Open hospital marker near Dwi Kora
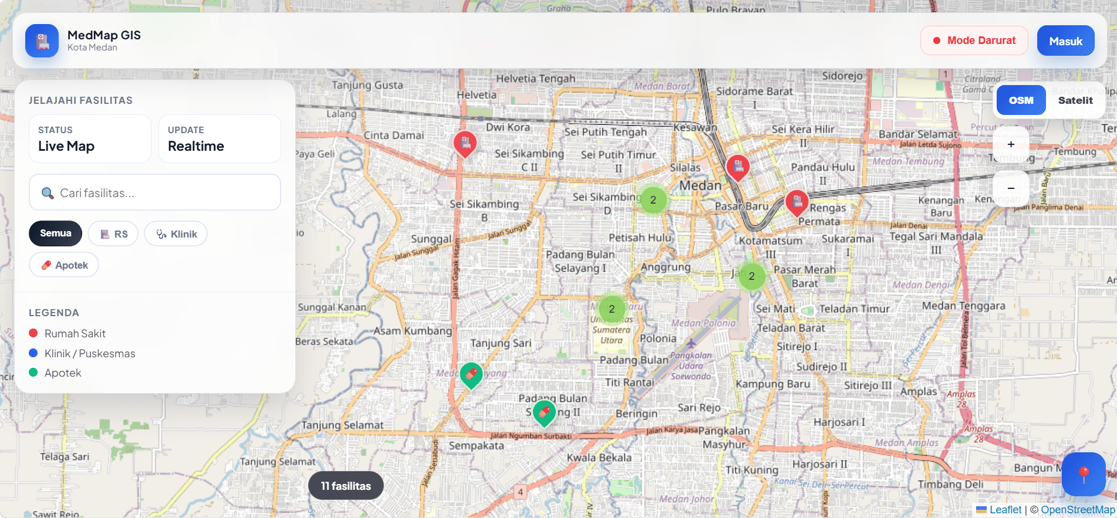1117x518 pixels. 465,143
